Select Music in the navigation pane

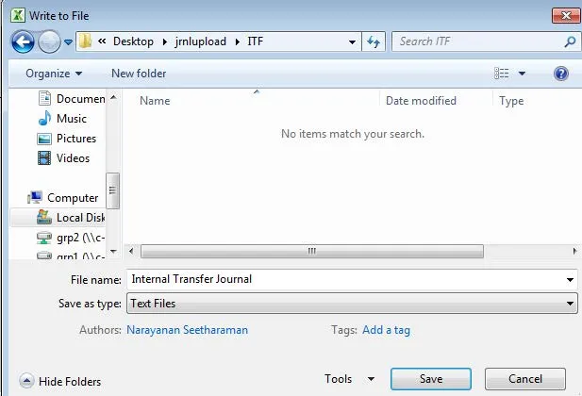click(62, 119)
